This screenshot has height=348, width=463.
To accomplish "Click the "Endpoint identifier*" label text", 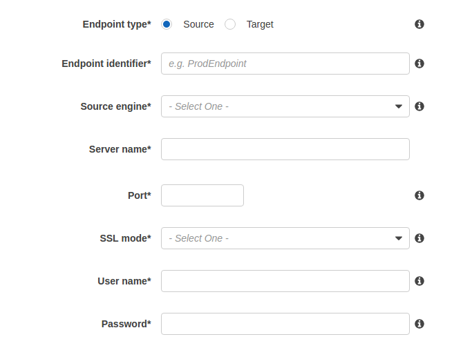I will click(106, 64).
